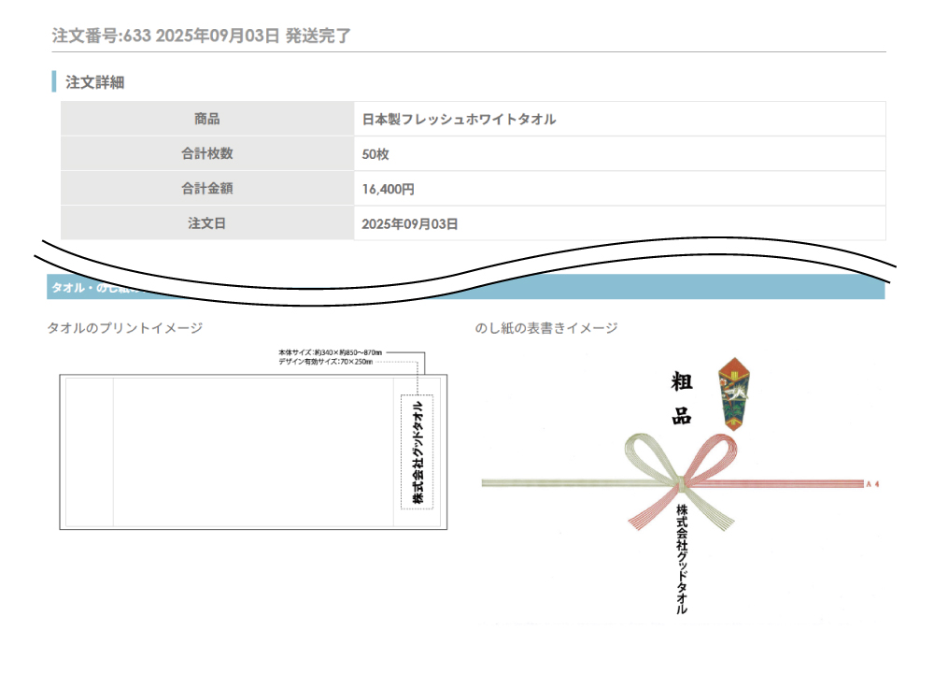Click the のし紙の表書きイメージ heading
The width and height of the screenshot is (934, 673).
[x=546, y=328]
